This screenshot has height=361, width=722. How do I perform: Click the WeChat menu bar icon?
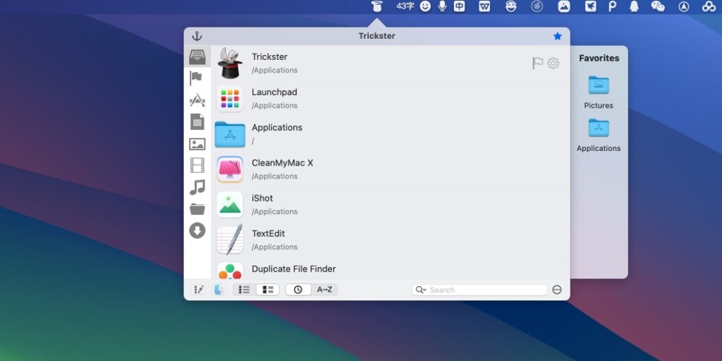coord(658,6)
